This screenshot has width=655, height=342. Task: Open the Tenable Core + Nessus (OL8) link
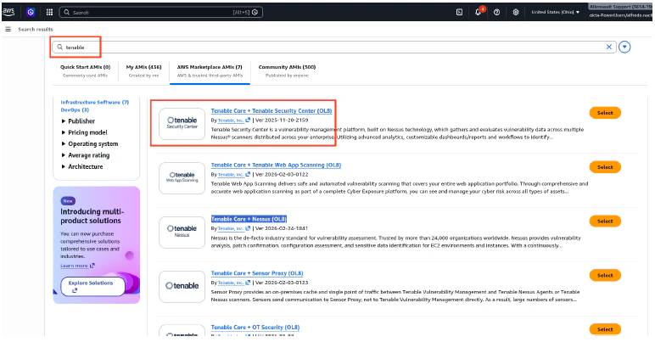pos(249,219)
